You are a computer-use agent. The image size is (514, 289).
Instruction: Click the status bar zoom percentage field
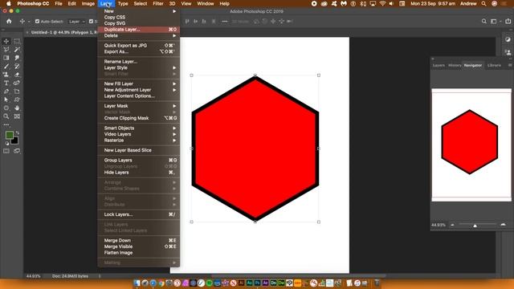(34, 276)
